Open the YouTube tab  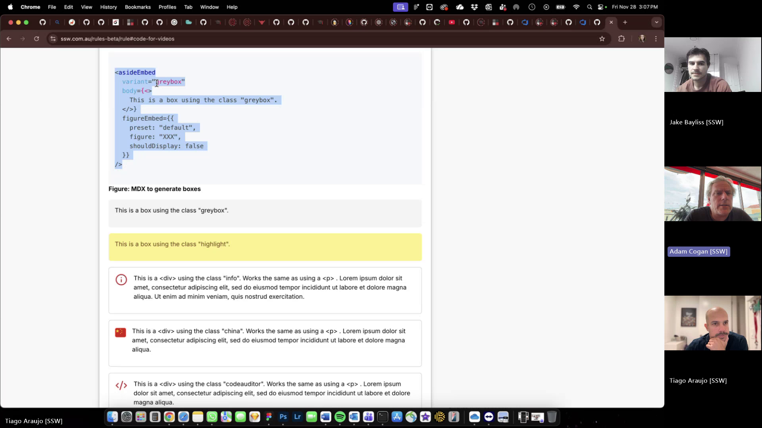coord(452,23)
